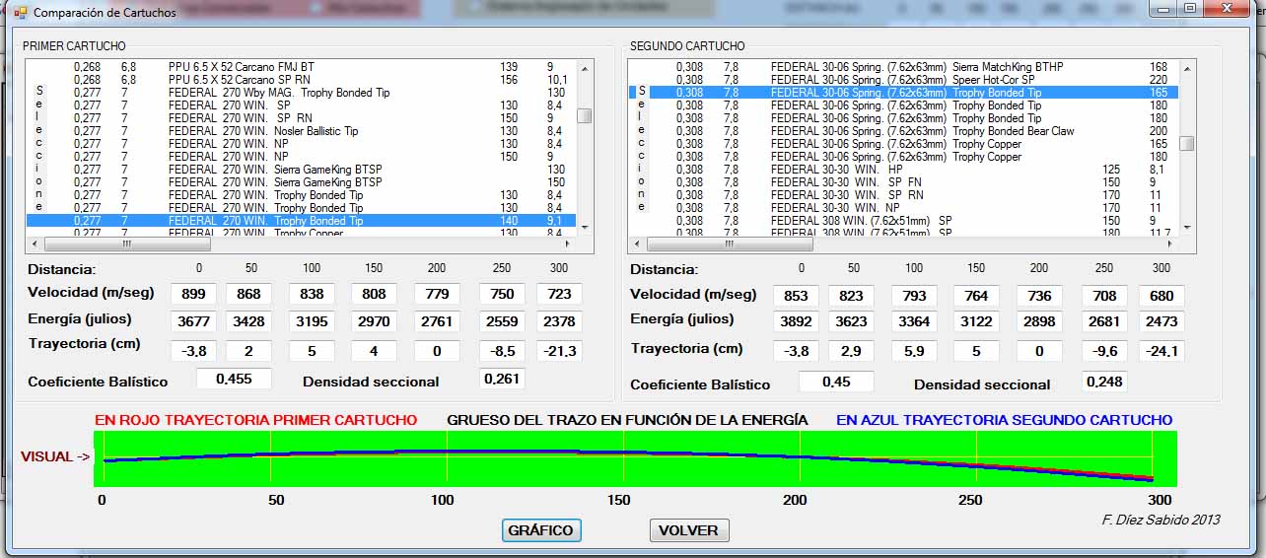The image size is (1266, 558).
Task: Choose FEDERAL 30-06 Speer Hot-Cor SP row
Action: click(x=902, y=80)
